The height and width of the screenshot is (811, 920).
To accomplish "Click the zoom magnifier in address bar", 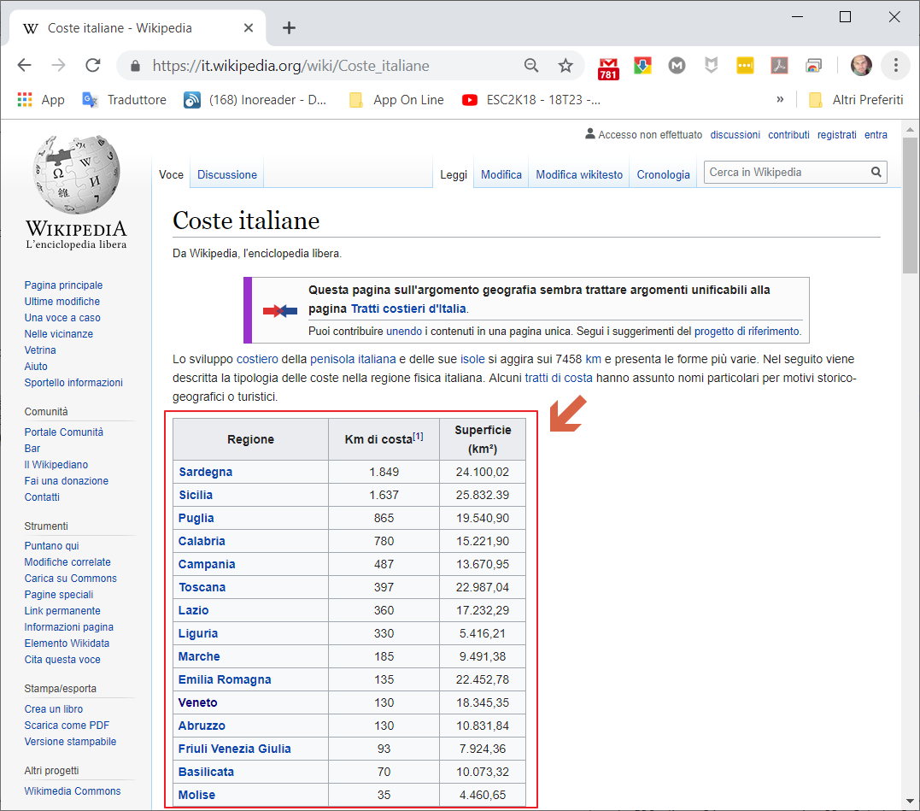I will click(531, 66).
